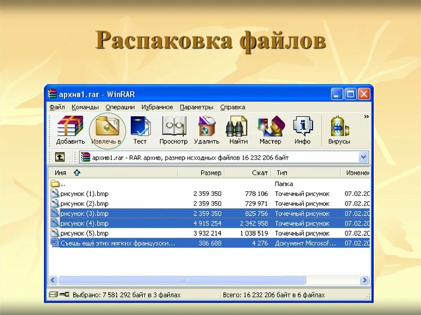Maximize the WinRAR window
The image size is (421, 315).
pos(350,94)
